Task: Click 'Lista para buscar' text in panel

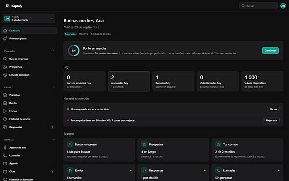Action: 79,151
